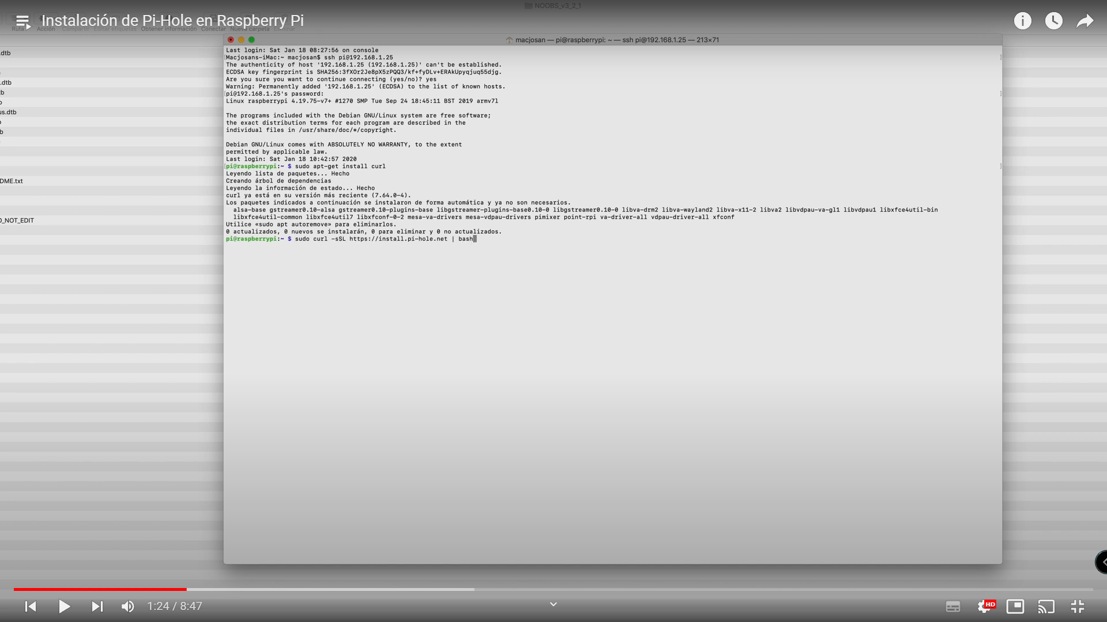Toggle subtitles/closed captions
Image resolution: width=1107 pixels, height=622 pixels.
point(953,606)
